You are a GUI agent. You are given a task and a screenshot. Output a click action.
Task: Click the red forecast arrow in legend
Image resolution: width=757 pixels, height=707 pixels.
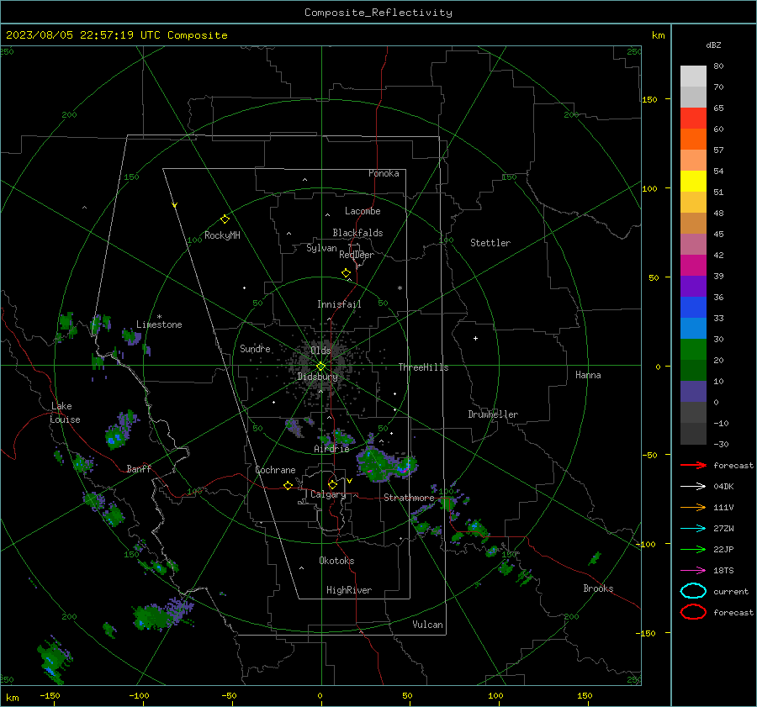[x=693, y=465]
